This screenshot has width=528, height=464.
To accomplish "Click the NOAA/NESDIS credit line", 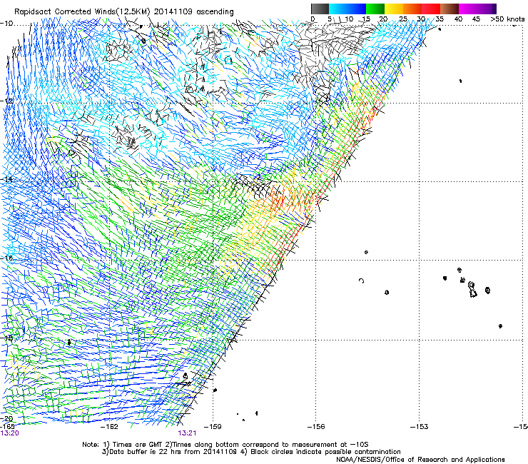I will (x=420, y=459).
